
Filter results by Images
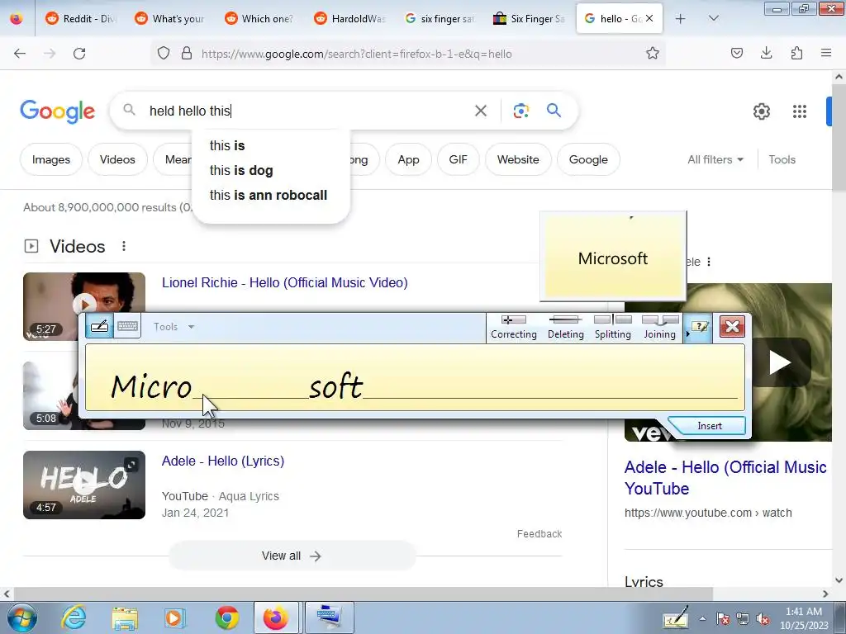(x=50, y=159)
